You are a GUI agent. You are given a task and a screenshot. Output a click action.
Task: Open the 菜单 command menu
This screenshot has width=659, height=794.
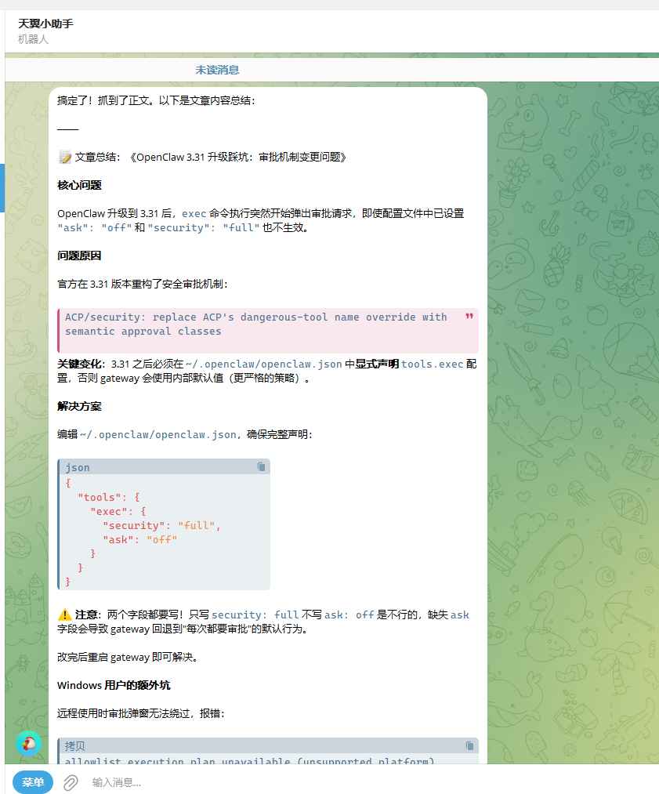[32, 782]
